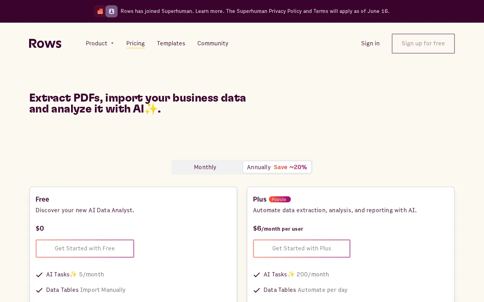Viewport: 484px width, 302px height.
Task: Click the Free plan title
Action: tap(42, 199)
